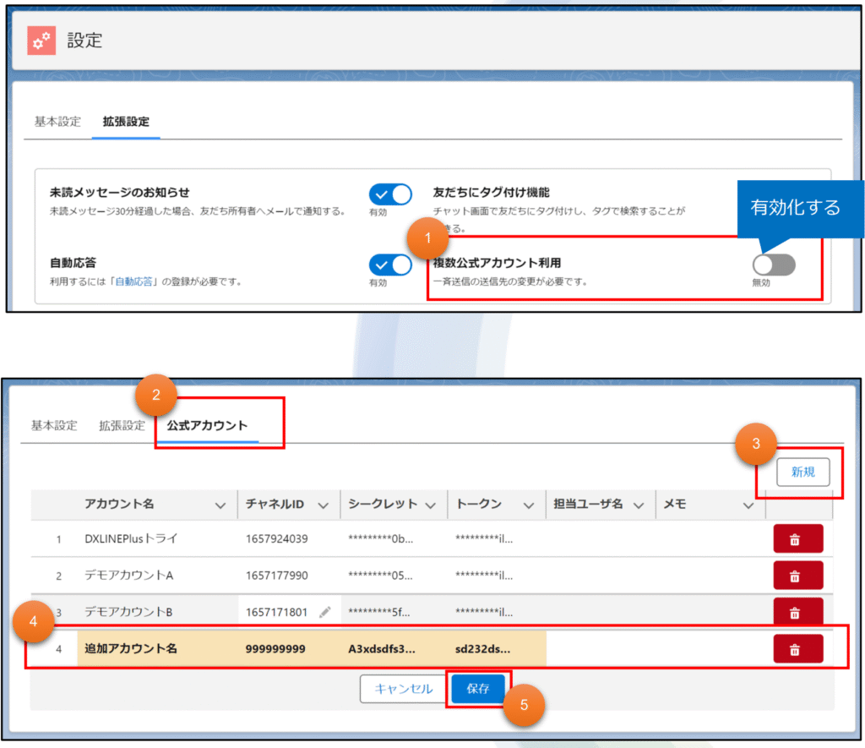Open トークン column dropdown chevron

tap(529, 505)
